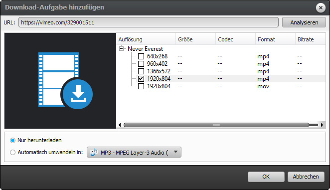Select Automatisch umwandeln in radio button
This screenshot has width=330, height=190.
[12, 152]
